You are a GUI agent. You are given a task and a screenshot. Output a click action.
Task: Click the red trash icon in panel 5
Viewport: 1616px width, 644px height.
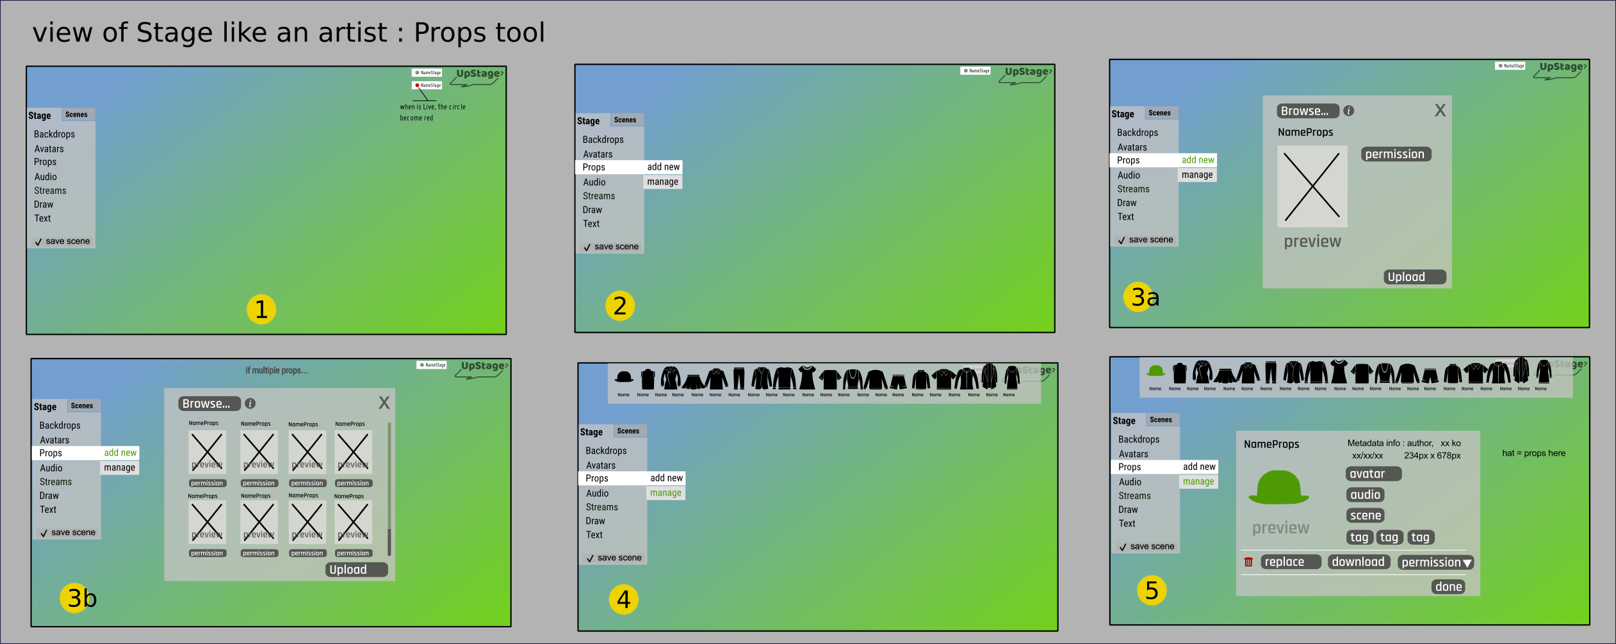1248,562
